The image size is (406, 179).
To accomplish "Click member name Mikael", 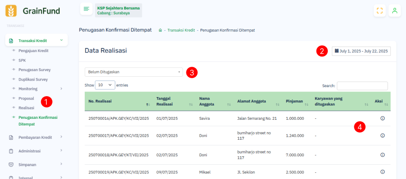I will click(205, 172).
